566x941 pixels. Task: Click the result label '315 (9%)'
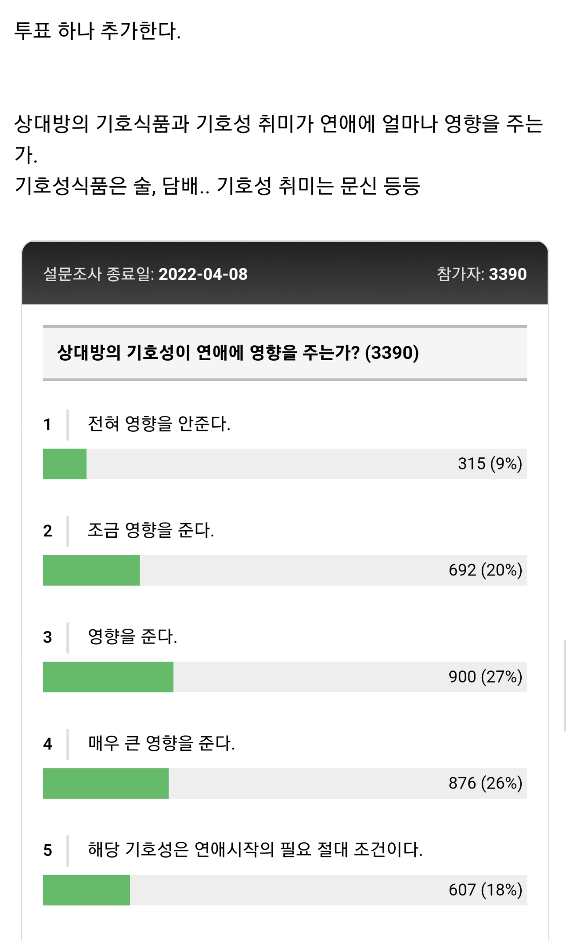click(490, 464)
